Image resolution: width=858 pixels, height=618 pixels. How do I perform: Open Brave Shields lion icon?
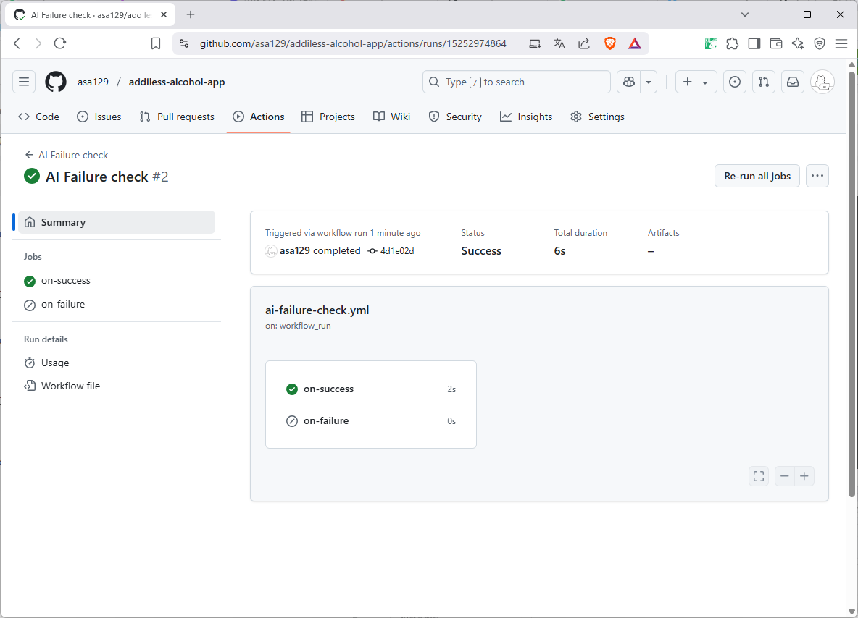point(609,43)
